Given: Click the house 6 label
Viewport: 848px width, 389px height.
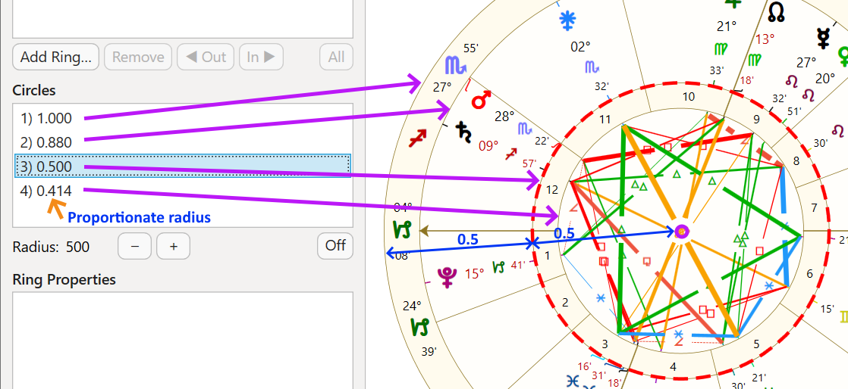Looking at the screenshot, I should (809, 274).
